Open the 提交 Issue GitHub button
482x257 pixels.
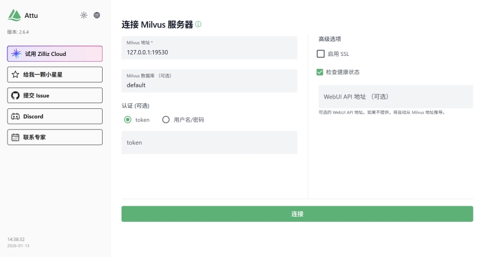point(55,96)
